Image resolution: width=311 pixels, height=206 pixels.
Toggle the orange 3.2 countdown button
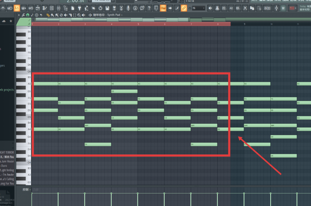pyautogui.click(x=17, y=8)
